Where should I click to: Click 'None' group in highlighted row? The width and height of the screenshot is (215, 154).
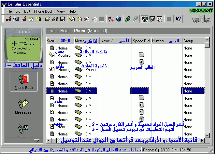(188, 91)
